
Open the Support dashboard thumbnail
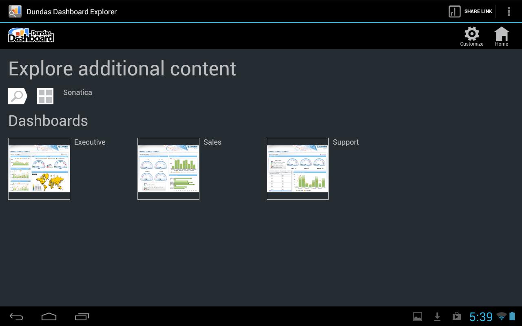[x=298, y=169]
